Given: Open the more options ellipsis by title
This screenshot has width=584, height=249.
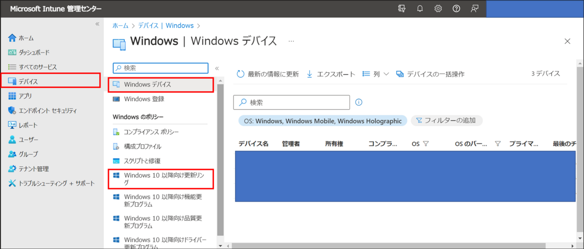Looking at the screenshot, I should pos(291,41).
